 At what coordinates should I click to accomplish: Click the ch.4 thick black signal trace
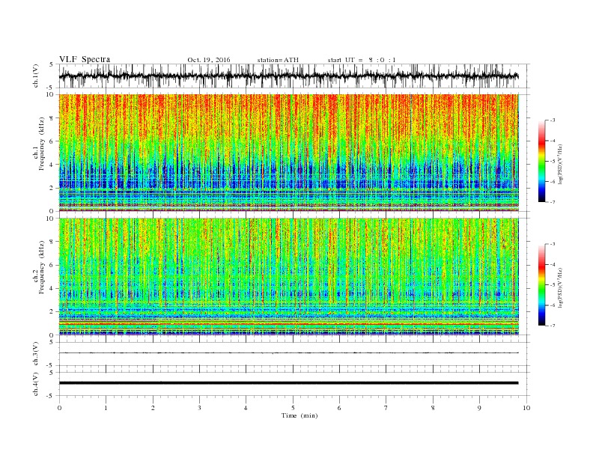(x=289, y=383)
